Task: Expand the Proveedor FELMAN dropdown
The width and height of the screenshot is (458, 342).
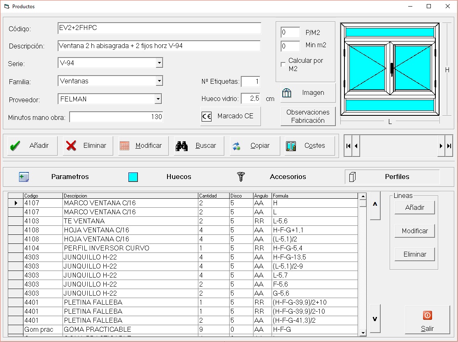Action: tap(158, 99)
